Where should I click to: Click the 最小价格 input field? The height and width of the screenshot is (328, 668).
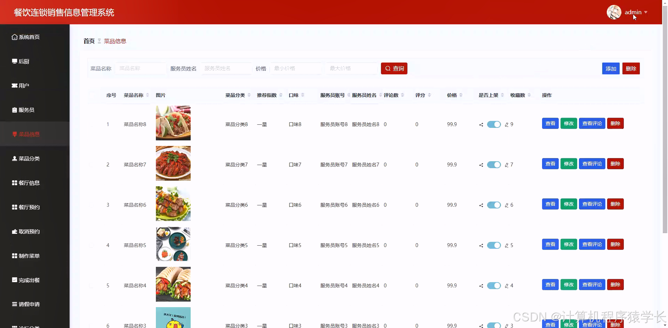296,68
